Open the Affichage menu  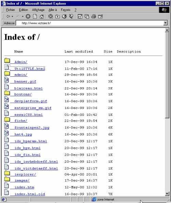point(38,10)
